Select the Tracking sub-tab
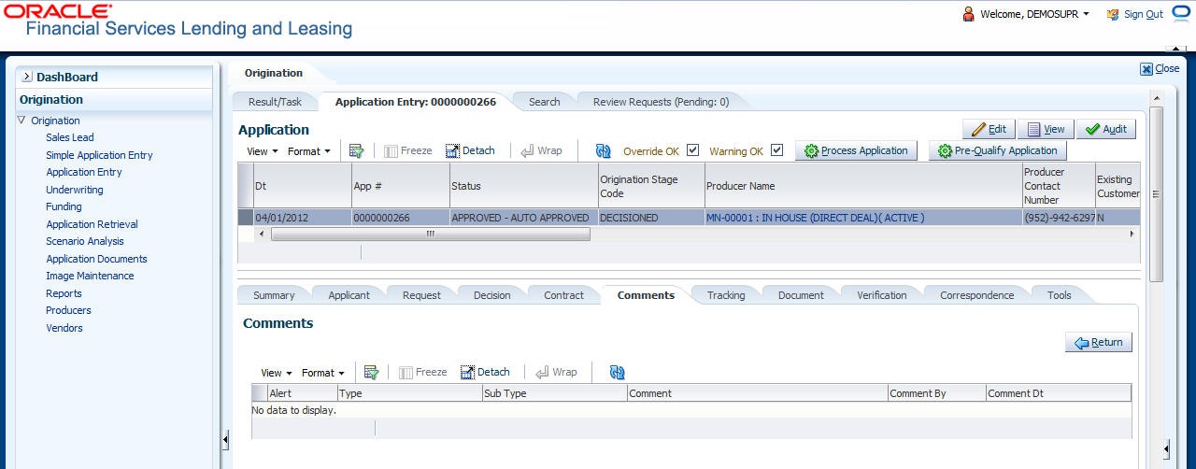Screen dimensions: 1196x469 tap(726, 295)
